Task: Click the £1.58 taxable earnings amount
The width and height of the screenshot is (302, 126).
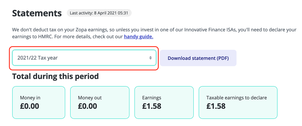Action: coord(216,106)
